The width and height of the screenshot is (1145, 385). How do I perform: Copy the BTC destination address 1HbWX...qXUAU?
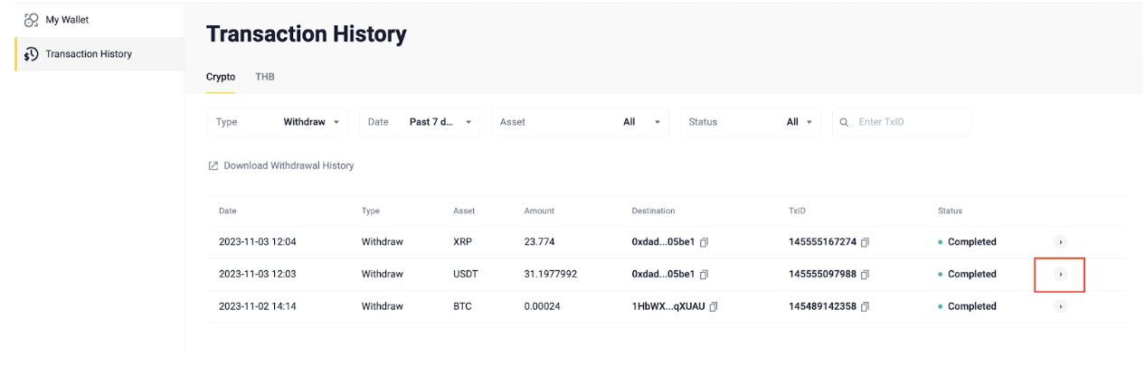coord(714,307)
